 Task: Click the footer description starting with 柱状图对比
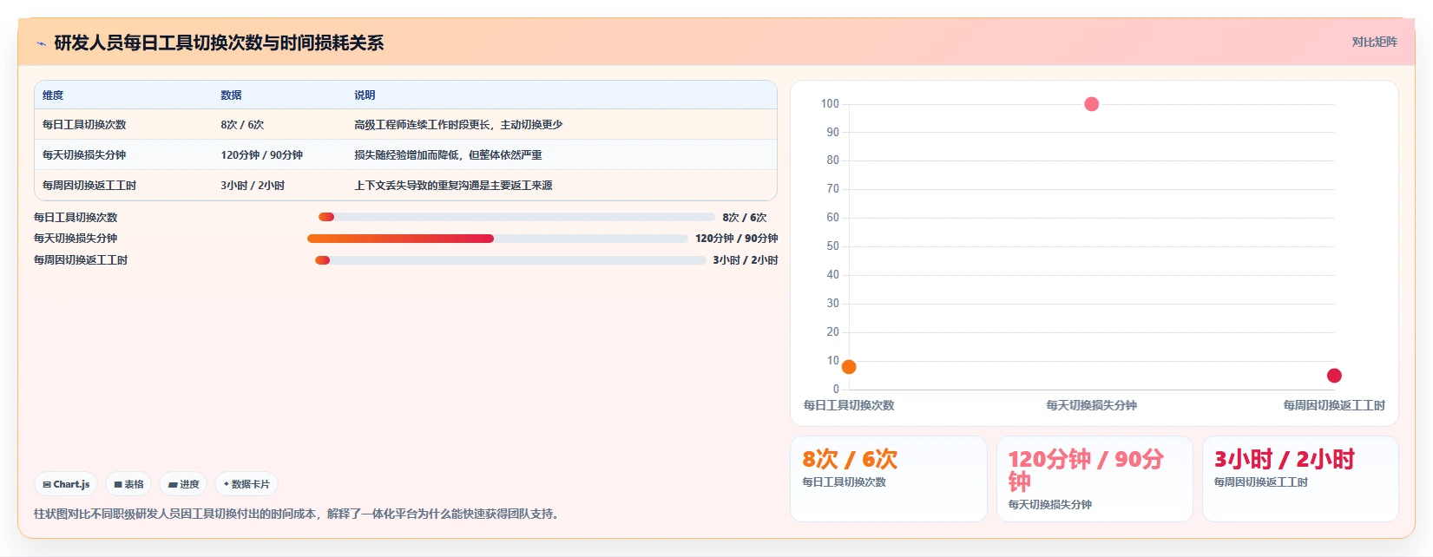point(299,514)
